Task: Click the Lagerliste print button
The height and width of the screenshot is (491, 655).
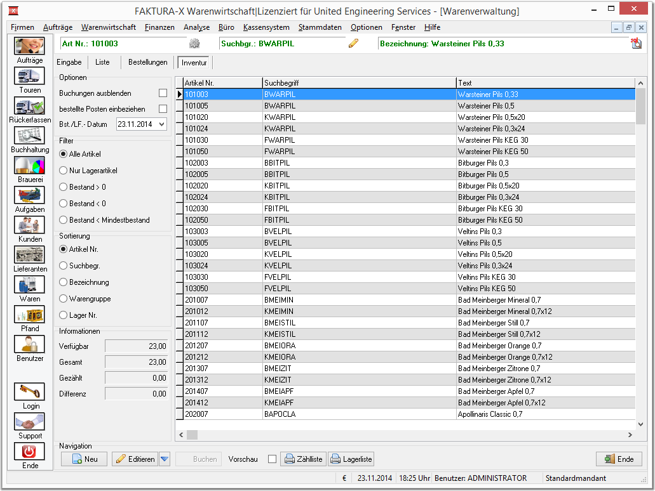Action: tap(351, 459)
